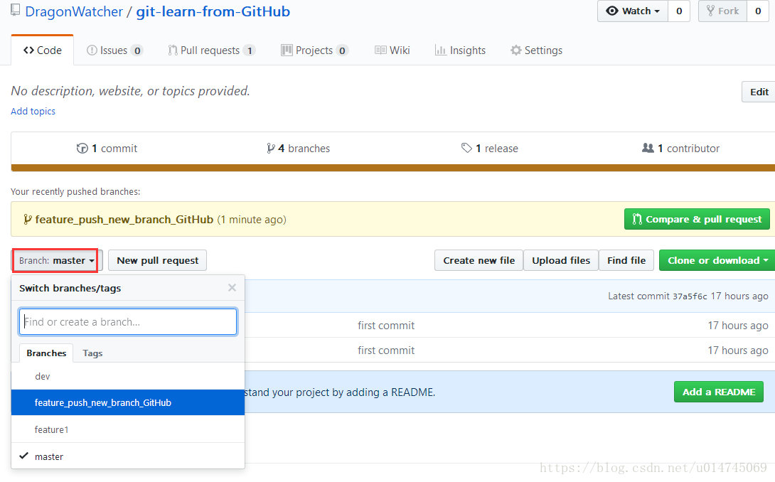The height and width of the screenshot is (482, 775).
Task: Click the contributor people icon
Action: (x=648, y=148)
